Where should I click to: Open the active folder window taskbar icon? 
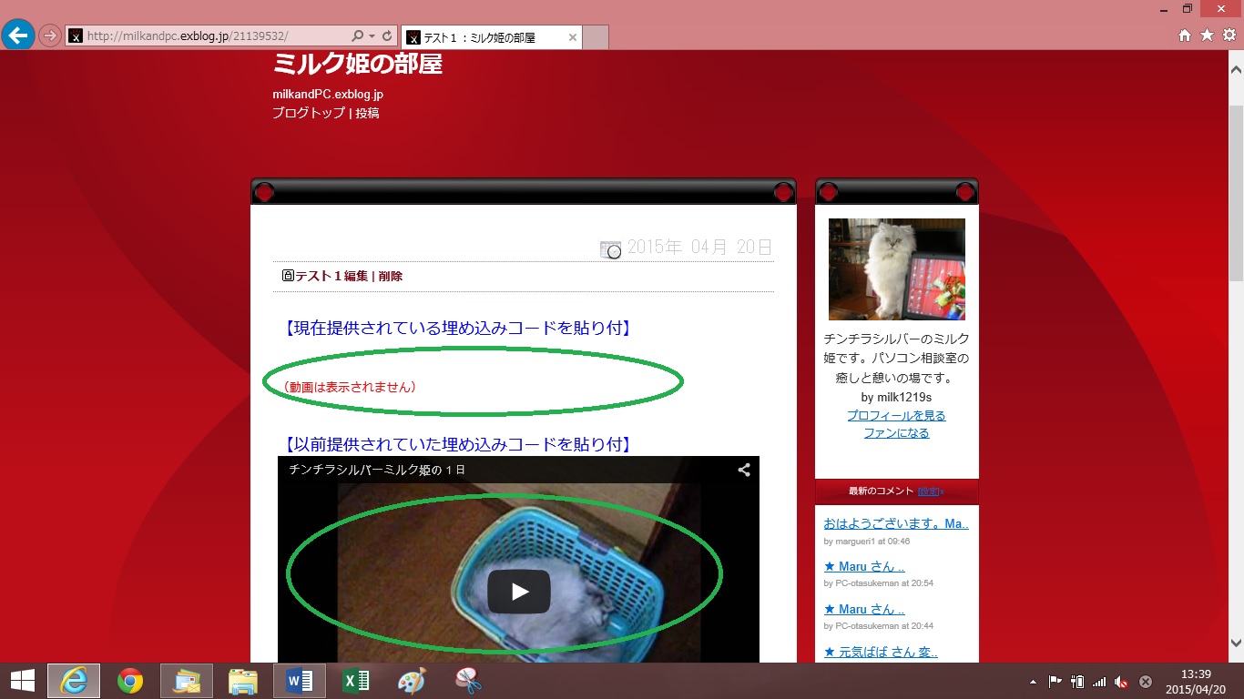(x=187, y=681)
